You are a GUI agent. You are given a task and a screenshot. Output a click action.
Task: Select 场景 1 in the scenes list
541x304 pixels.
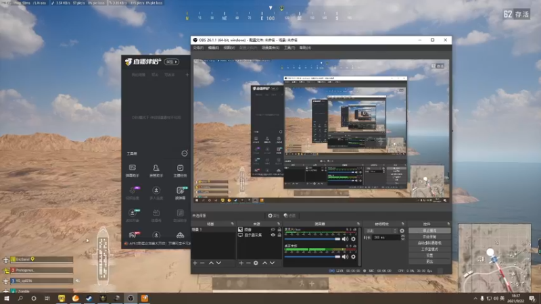(x=213, y=230)
